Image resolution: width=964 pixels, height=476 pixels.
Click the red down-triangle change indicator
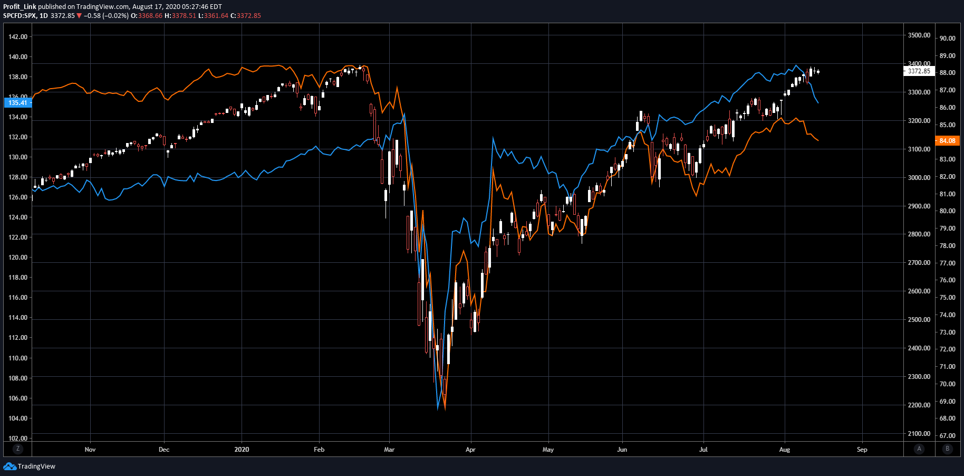(79, 16)
